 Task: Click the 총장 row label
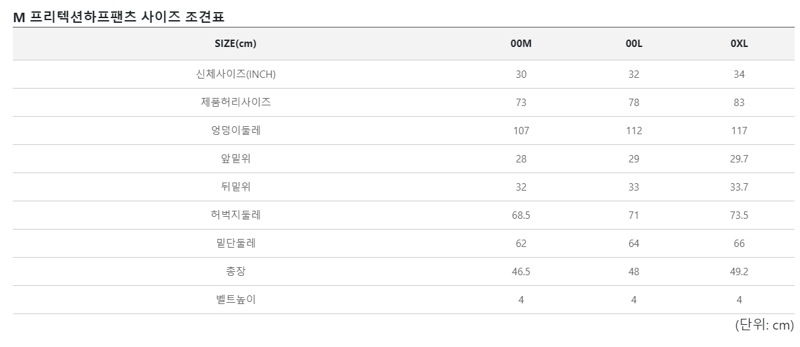tap(235, 271)
